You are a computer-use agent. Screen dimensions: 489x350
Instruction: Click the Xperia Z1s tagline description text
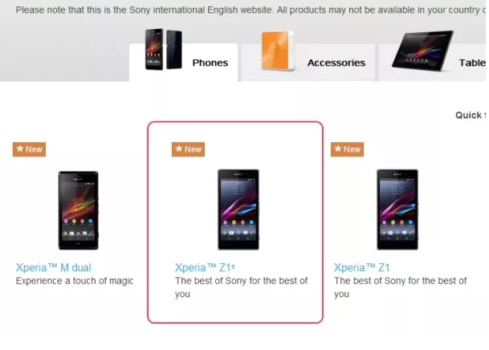pyautogui.click(x=241, y=287)
